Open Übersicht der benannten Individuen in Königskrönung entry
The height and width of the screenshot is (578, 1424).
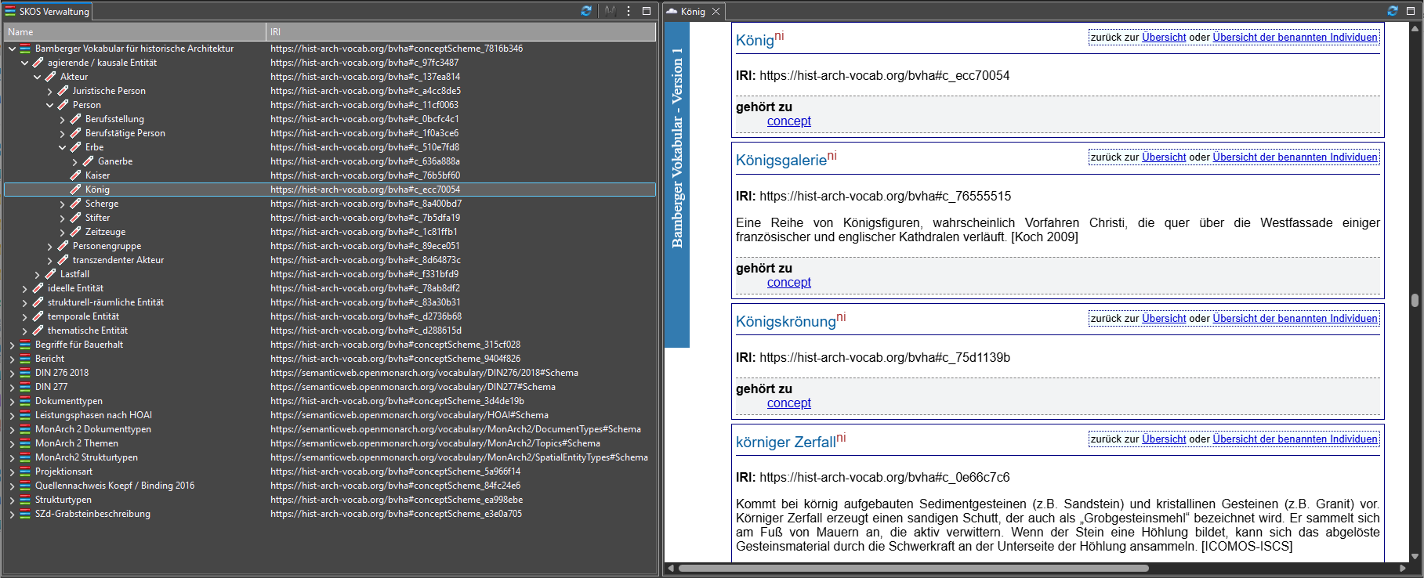click(x=1295, y=318)
